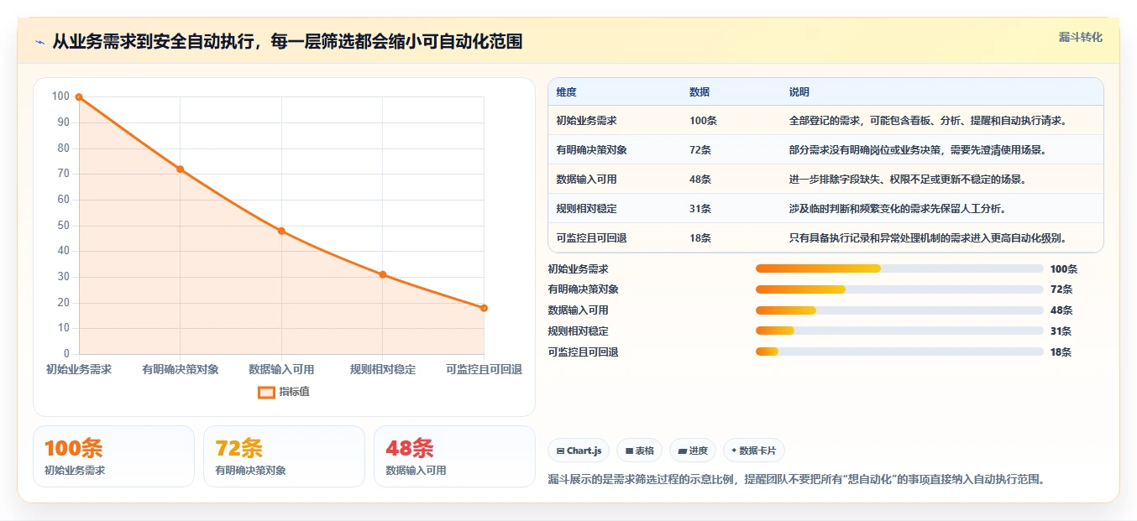Click the description starting 全部登记的需求
This screenshot has height=521, width=1137.
(x=928, y=121)
